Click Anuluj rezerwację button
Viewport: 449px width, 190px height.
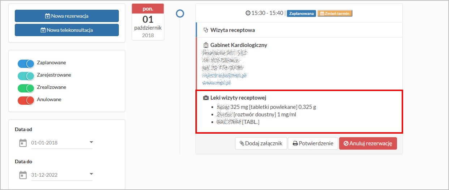[368, 143]
